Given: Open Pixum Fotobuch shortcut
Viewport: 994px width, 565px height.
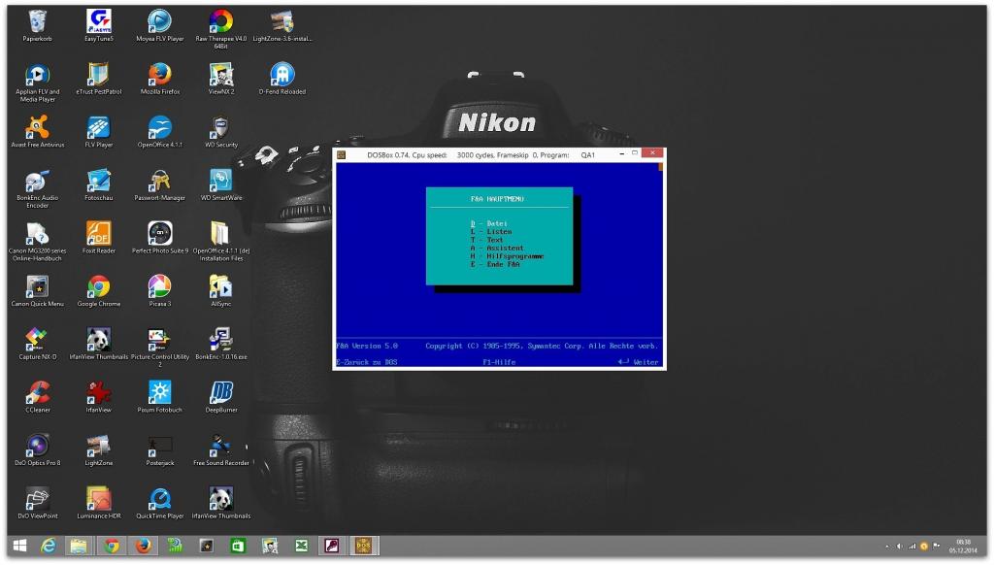Looking at the screenshot, I should [160, 395].
